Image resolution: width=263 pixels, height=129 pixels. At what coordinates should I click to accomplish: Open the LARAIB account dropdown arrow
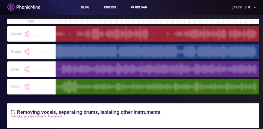tap(255, 8)
